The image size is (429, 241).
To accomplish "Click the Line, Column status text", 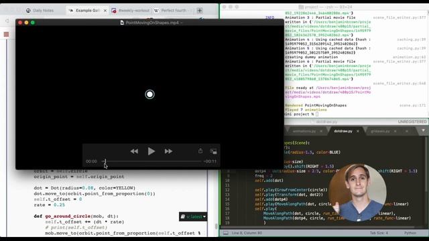I will click(x=247, y=233).
